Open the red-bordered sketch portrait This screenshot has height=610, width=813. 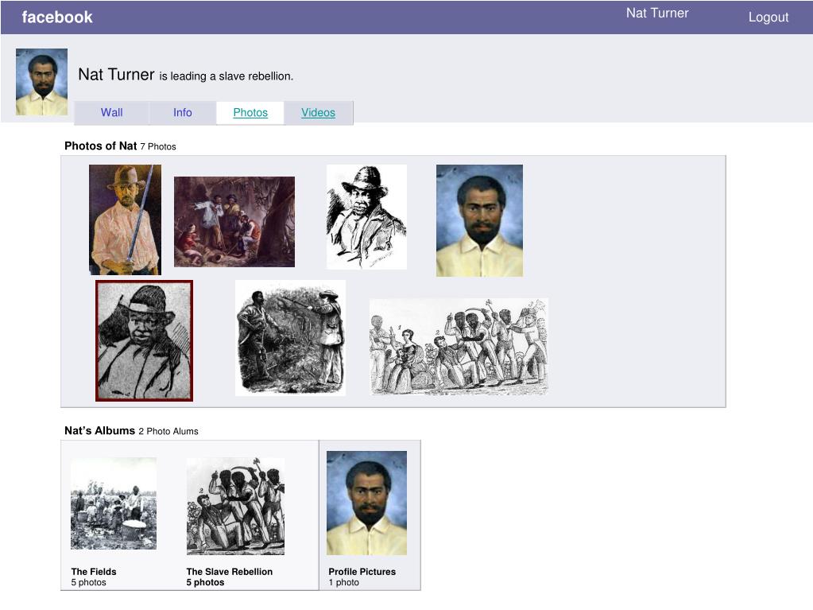pyautogui.click(x=144, y=341)
